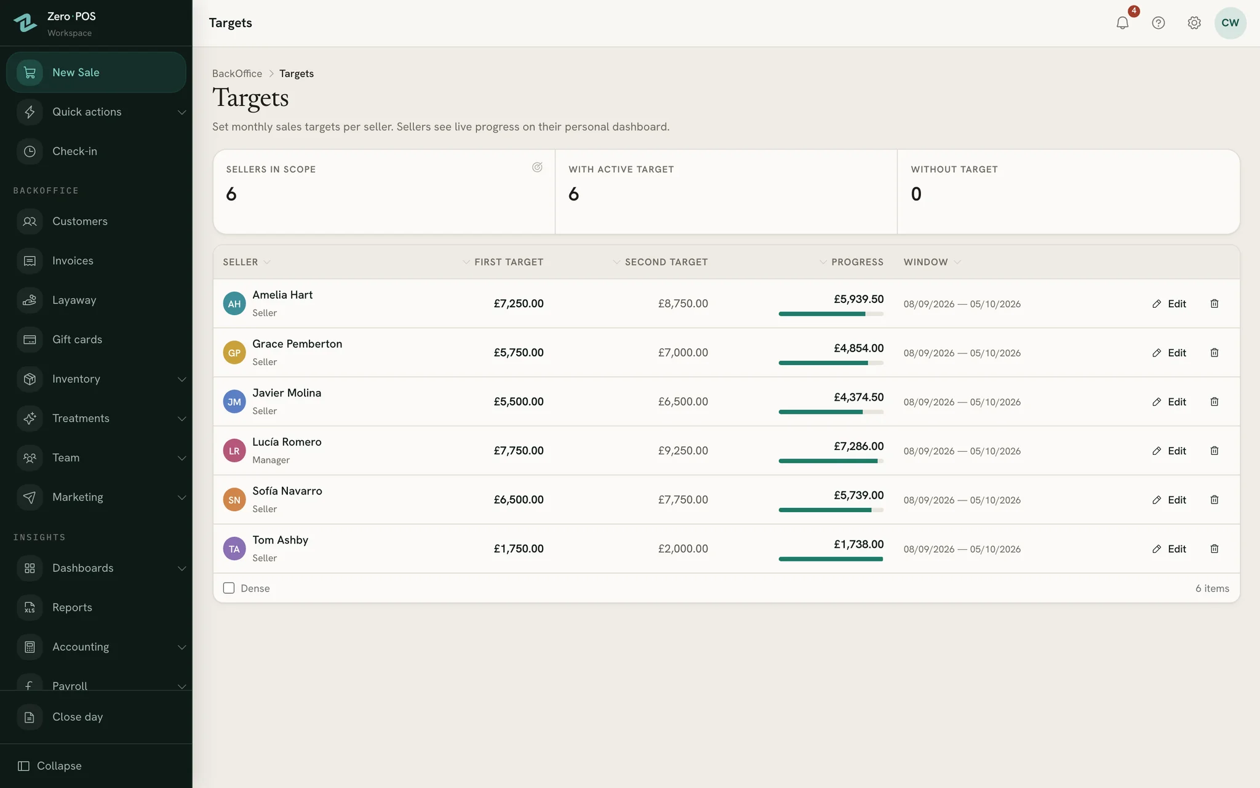This screenshot has width=1260, height=788.
Task: Open Close day in the sidebar
Action: [x=96, y=717]
